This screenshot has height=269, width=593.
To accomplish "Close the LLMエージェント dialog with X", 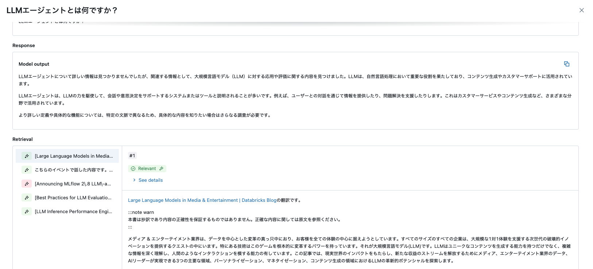I will [582, 10].
